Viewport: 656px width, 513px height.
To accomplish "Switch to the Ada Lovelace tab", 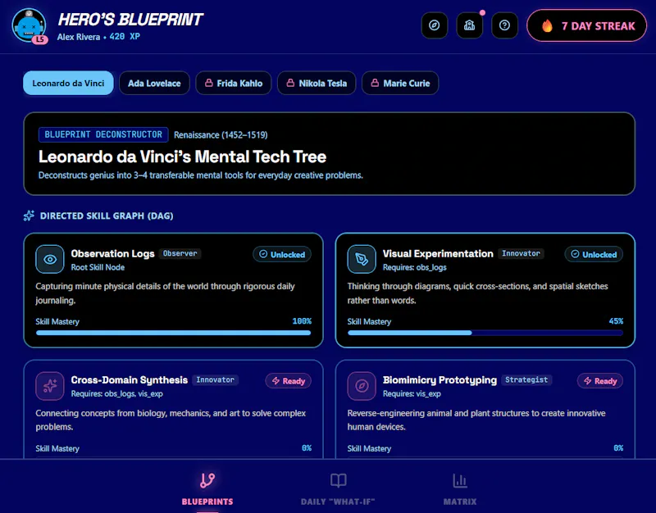I will click(x=154, y=84).
